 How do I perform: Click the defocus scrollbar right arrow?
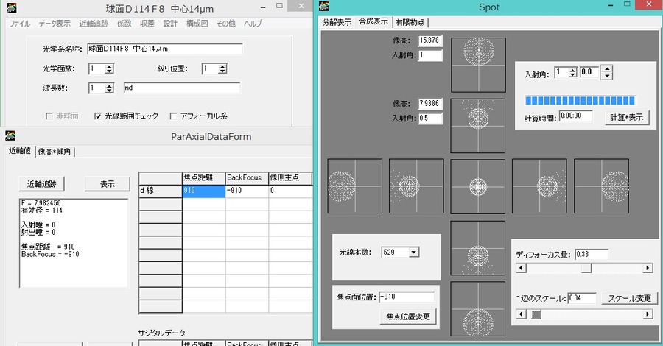pos(648,268)
